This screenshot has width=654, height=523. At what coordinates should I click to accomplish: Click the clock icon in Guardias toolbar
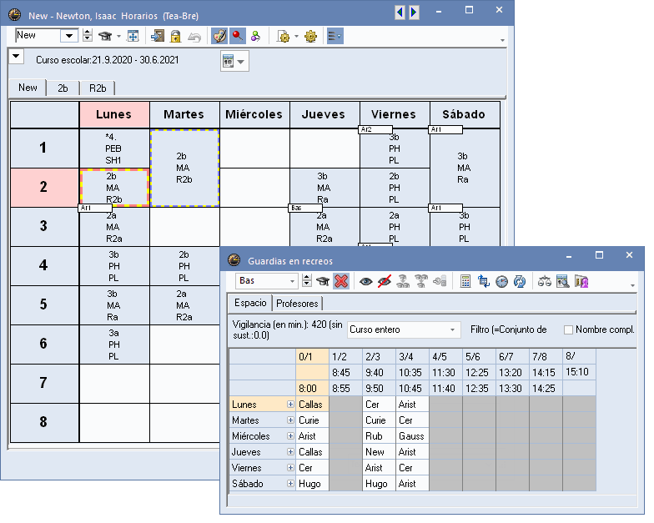tap(501, 282)
